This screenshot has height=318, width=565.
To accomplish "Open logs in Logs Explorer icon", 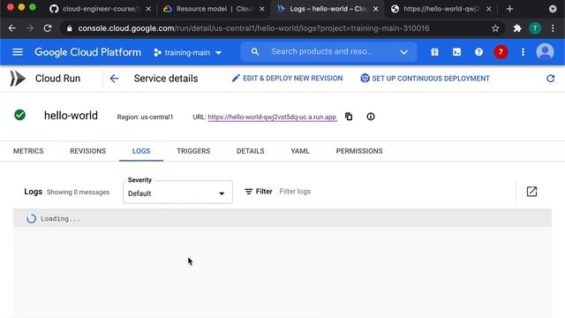I will (x=531, y=192).
